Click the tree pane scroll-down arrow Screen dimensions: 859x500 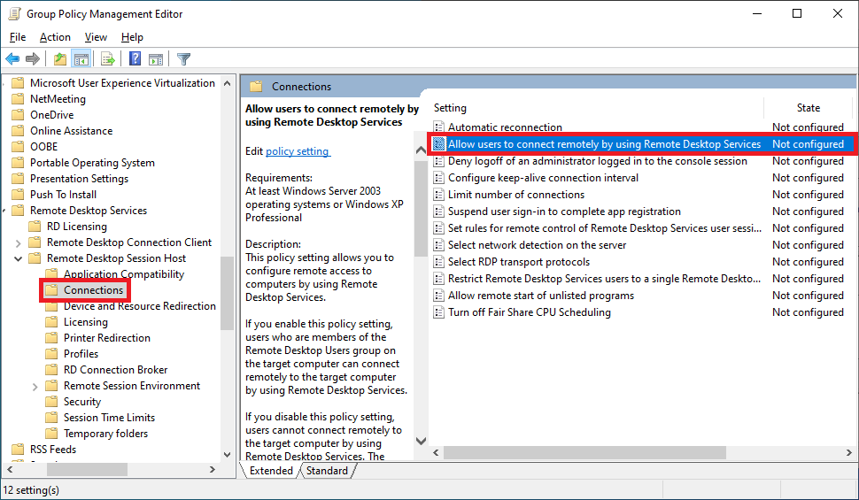(x=227, y=455)
